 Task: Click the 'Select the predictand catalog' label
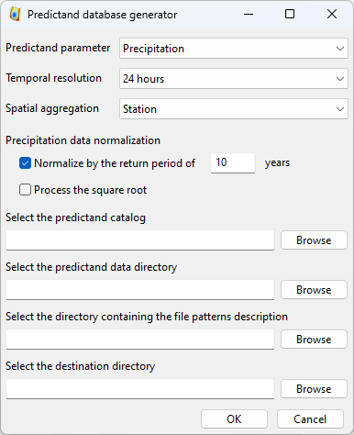[x=75, y=217]
